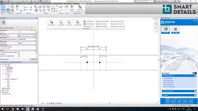Click the Align tool icon in Modify panel

36,7
